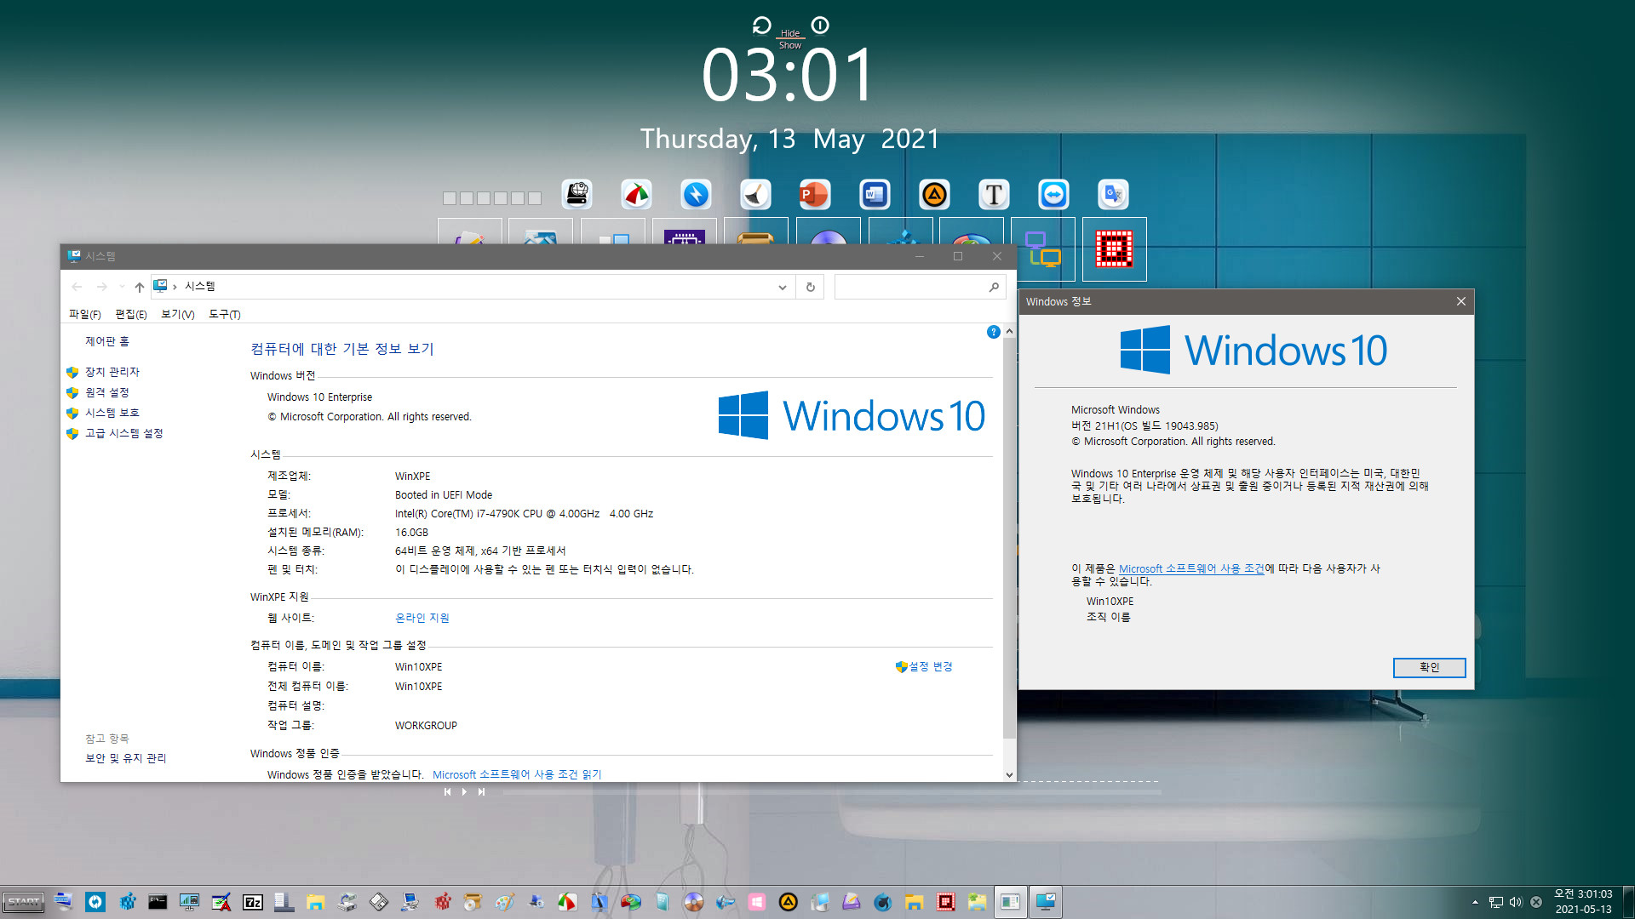Screen dimensions: 1635x919
Task: Click the power icon above the clock
Action: [819, 26]
